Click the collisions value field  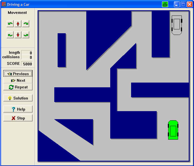[27, 57]
